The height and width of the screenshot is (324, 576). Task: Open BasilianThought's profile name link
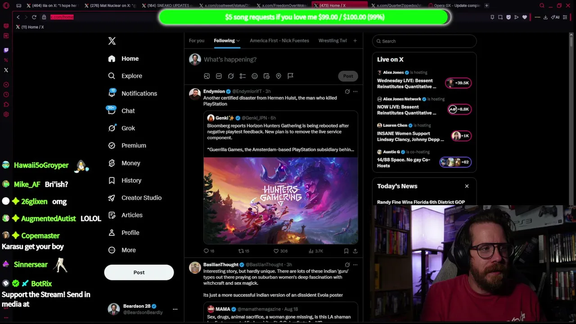(x=221, y=265)
